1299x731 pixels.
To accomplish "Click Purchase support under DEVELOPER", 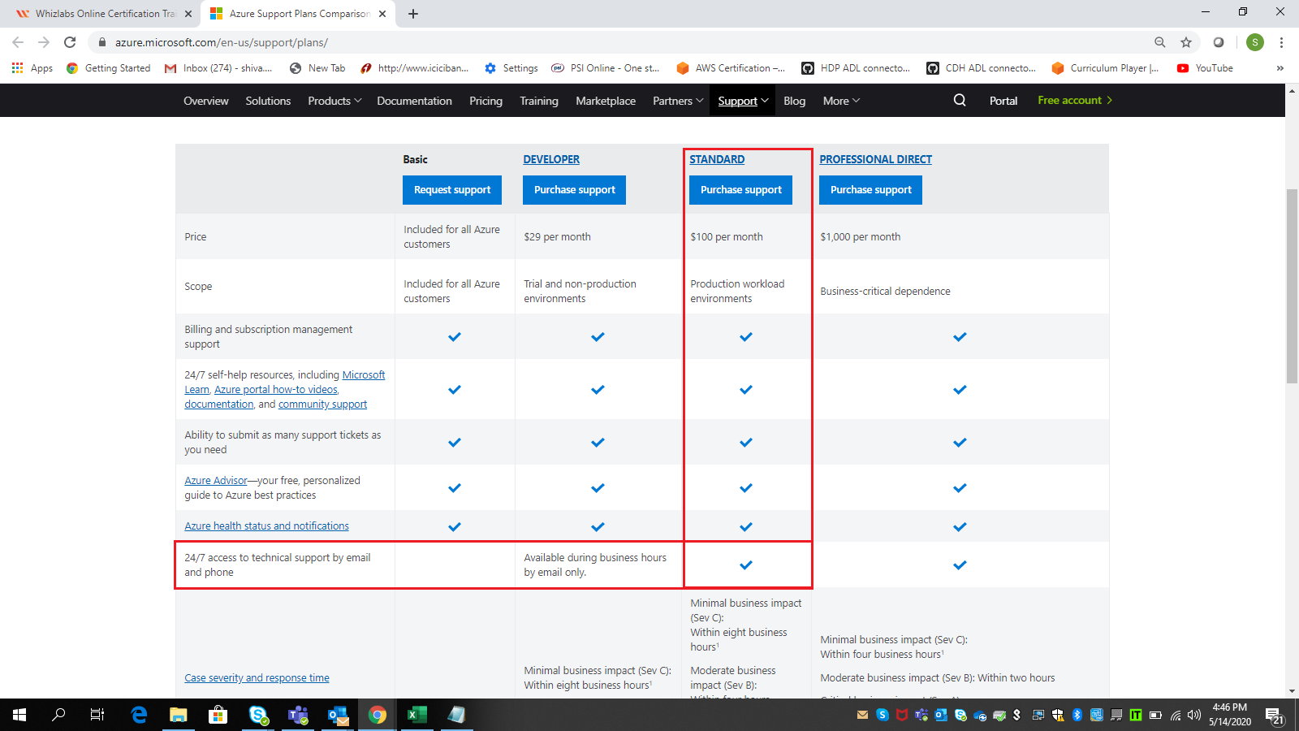I will tap(575, 190).
